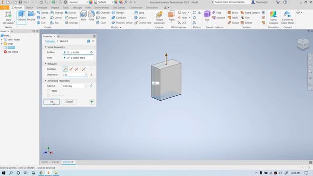The image size is (313, 176).
Task: Switch to the Annotate ribbon tab
Action: pos(42,8)
